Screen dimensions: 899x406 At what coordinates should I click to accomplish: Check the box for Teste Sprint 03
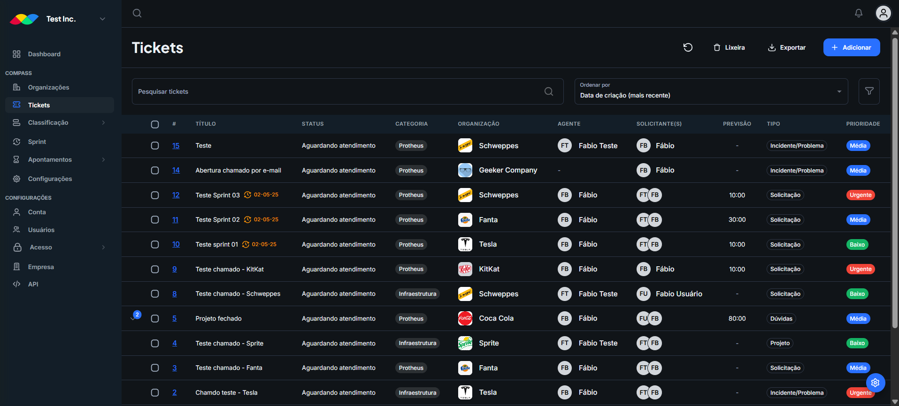pyautogui.click(x=155, y=195)
